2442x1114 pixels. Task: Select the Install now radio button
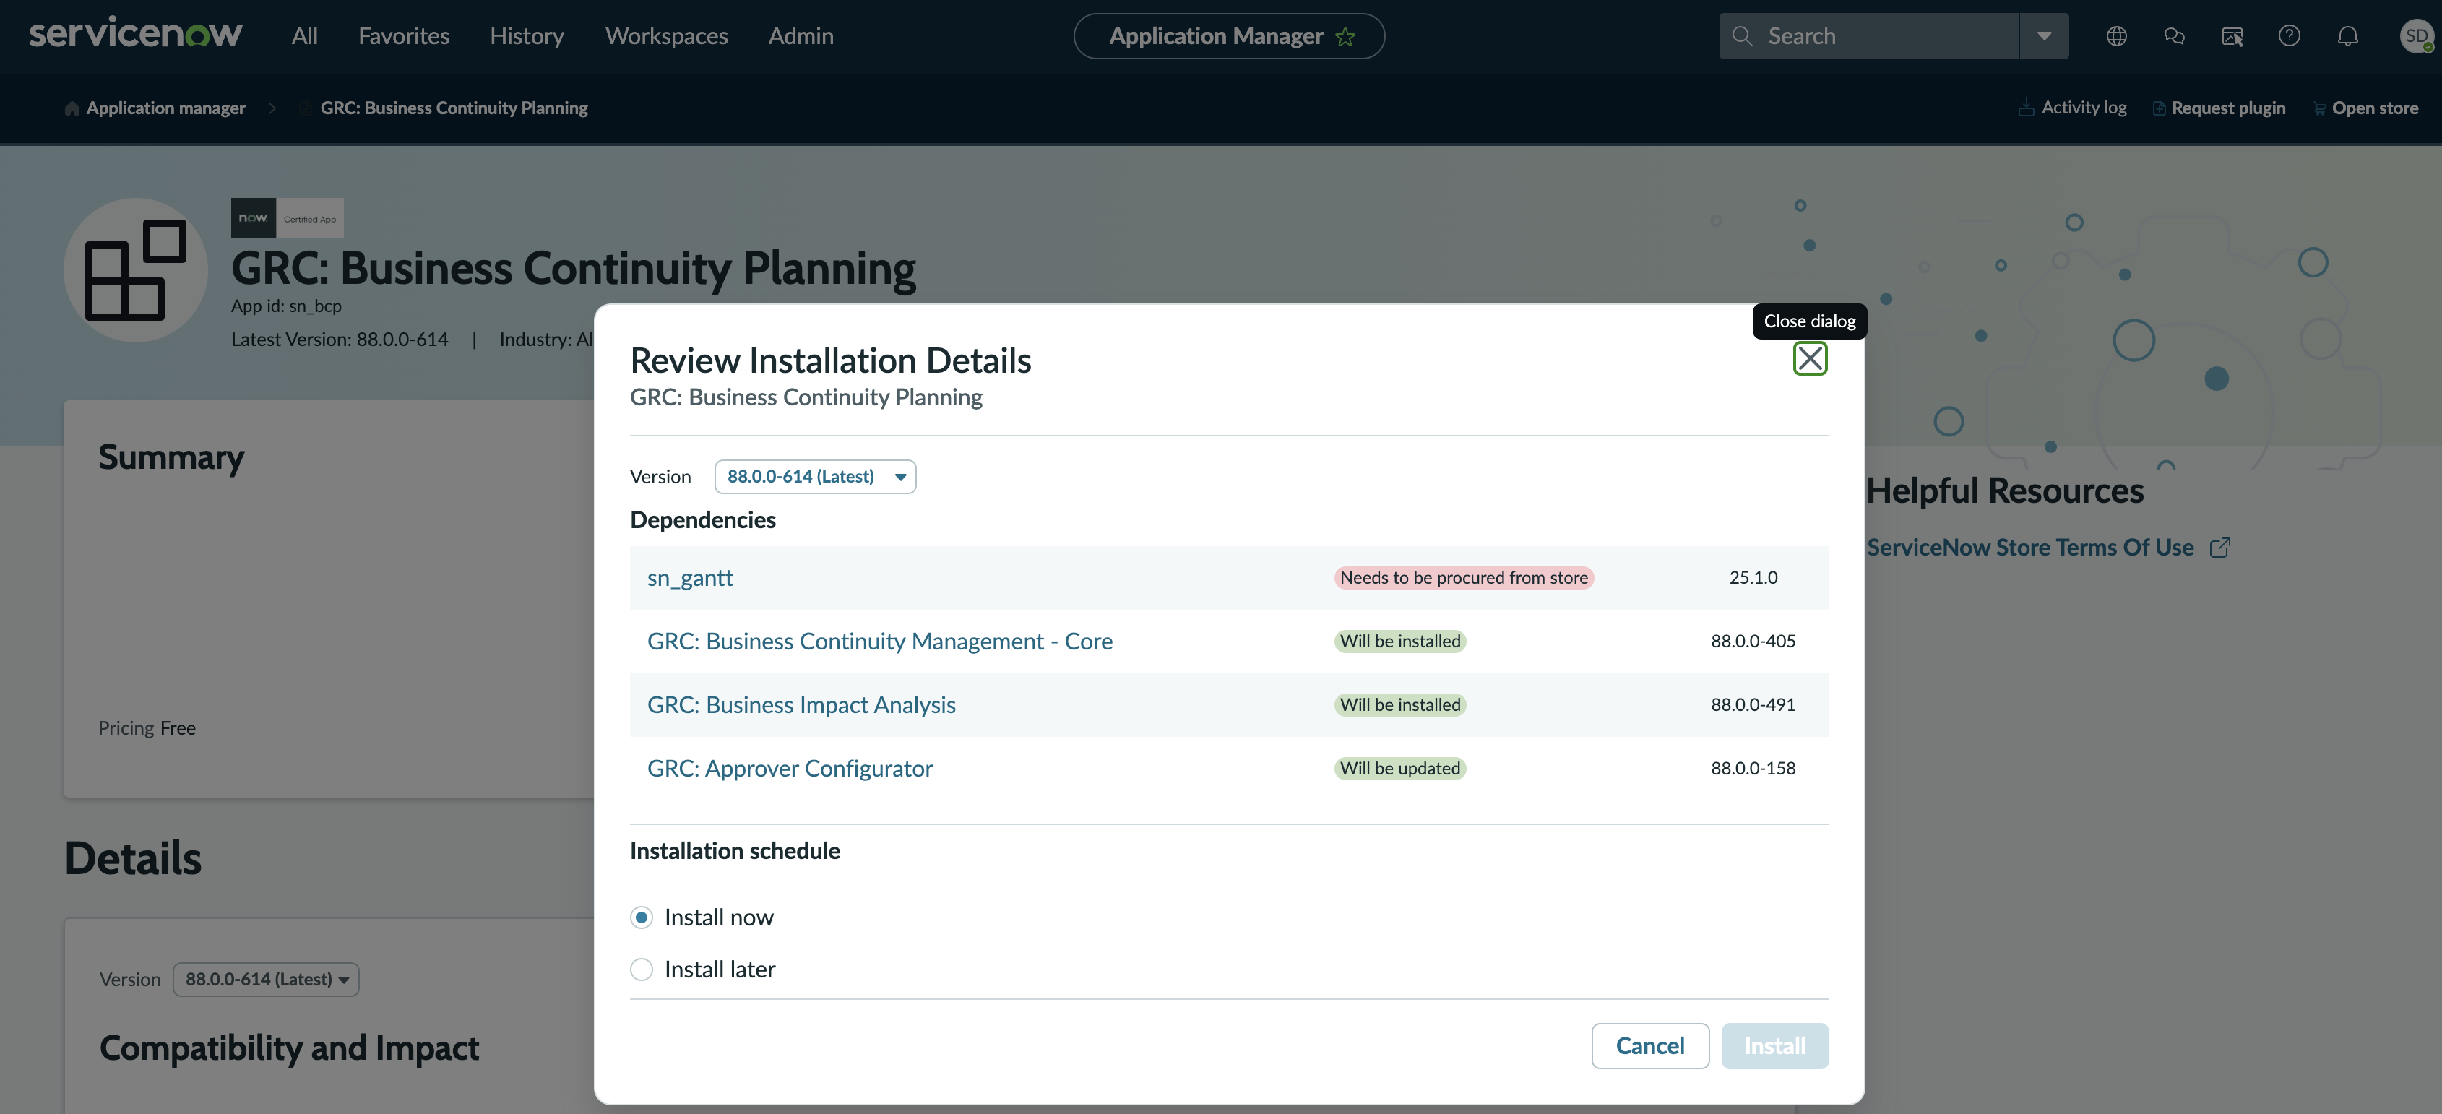641,917
